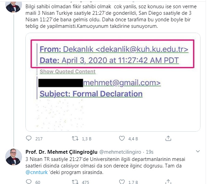The height and width of the screenshot is (184, 207).
Task: Open the chevron menu on the second tweet
Action: (198, 151)
